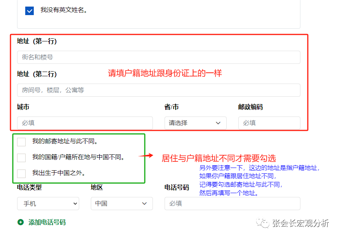This screenshot has width=340, height=238.
Task: Enable 我的国籍/户籍所在地与中国不同 checkbox
Action: click(21, 158)
